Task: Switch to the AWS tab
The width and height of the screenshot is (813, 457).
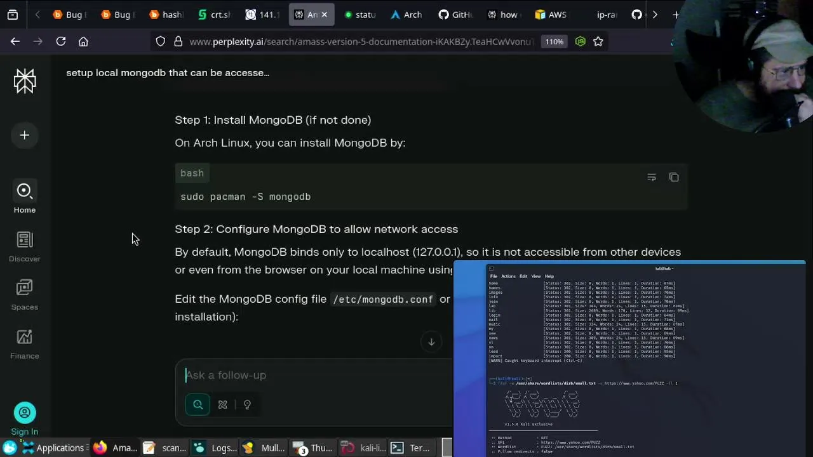Action: (x=551, y=15)
